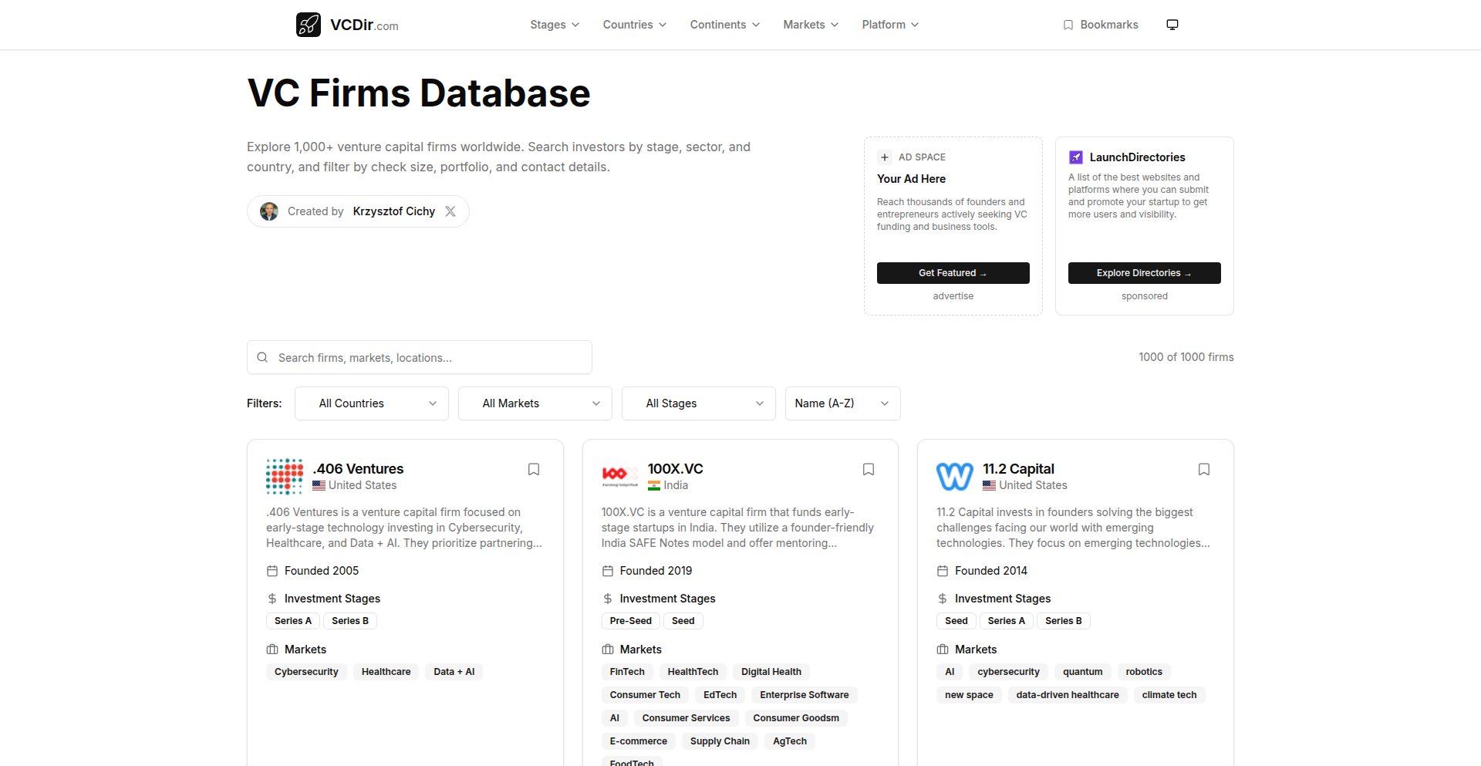Screen dimensions: 1481x766
Task: Click the X (Twitter) icon beside Krzysztof Cichy
Action: tap(450, 211)
